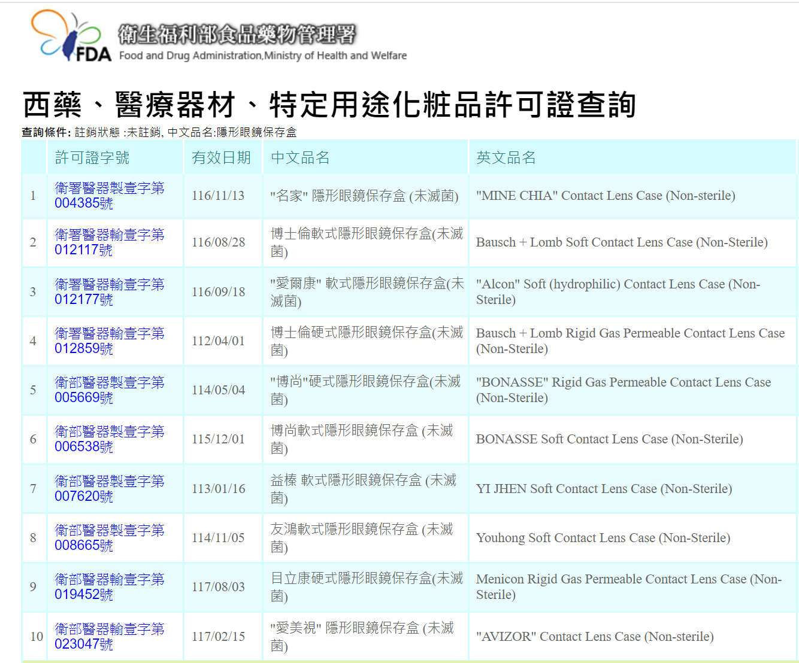Select the page title 西藥、醫療器材、特定用途化粧品許可證查詢
The height and width of the screenshot is (663, 799).
tap(329, 105)
